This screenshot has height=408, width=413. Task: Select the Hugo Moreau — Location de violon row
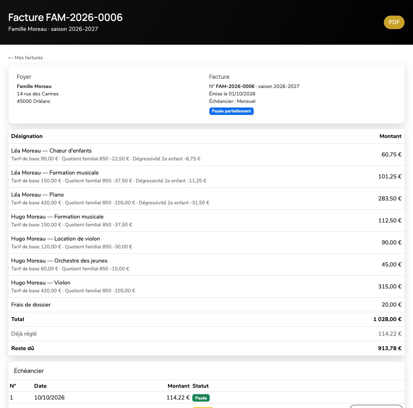206,243
